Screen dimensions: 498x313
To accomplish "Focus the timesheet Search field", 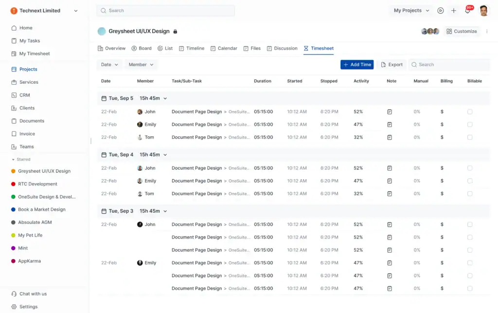I will coord(449,65).
